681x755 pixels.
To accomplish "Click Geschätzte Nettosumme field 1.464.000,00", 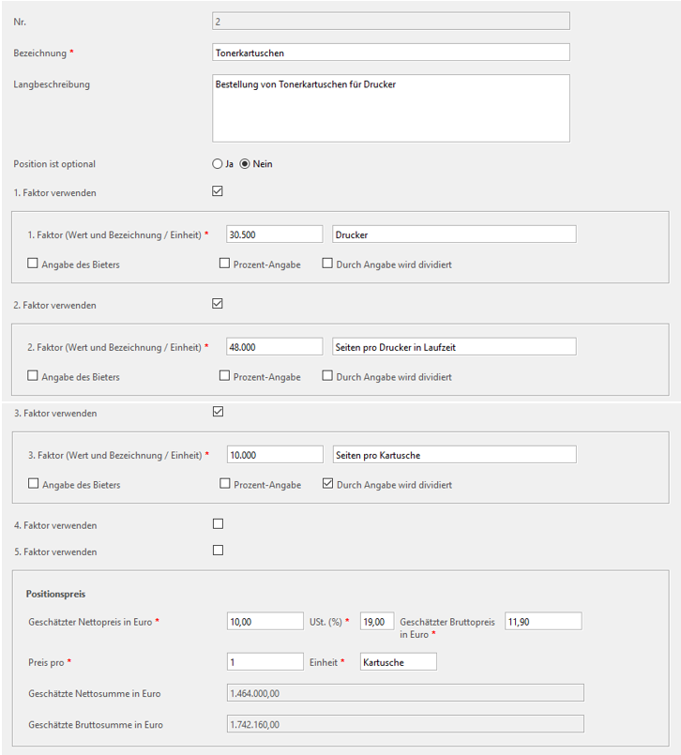I will 405,693.
